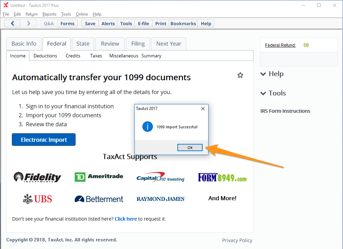Click the Tools toolbar button
Image resolution: width=343 pixels, height=249 pixels.
[x=126, y=24]
